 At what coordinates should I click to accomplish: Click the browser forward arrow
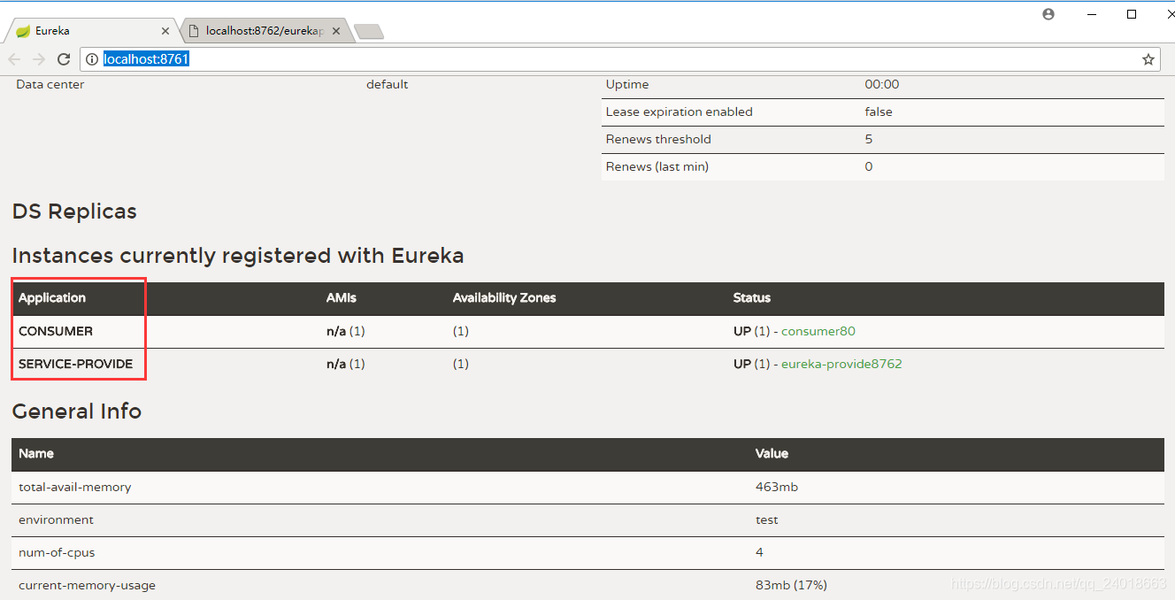(x=39, y=59)
